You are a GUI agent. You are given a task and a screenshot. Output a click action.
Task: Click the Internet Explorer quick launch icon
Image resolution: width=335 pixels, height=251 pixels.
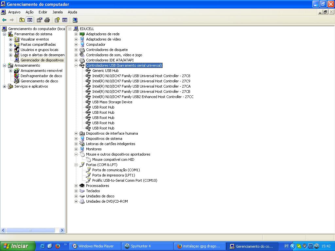43,246
